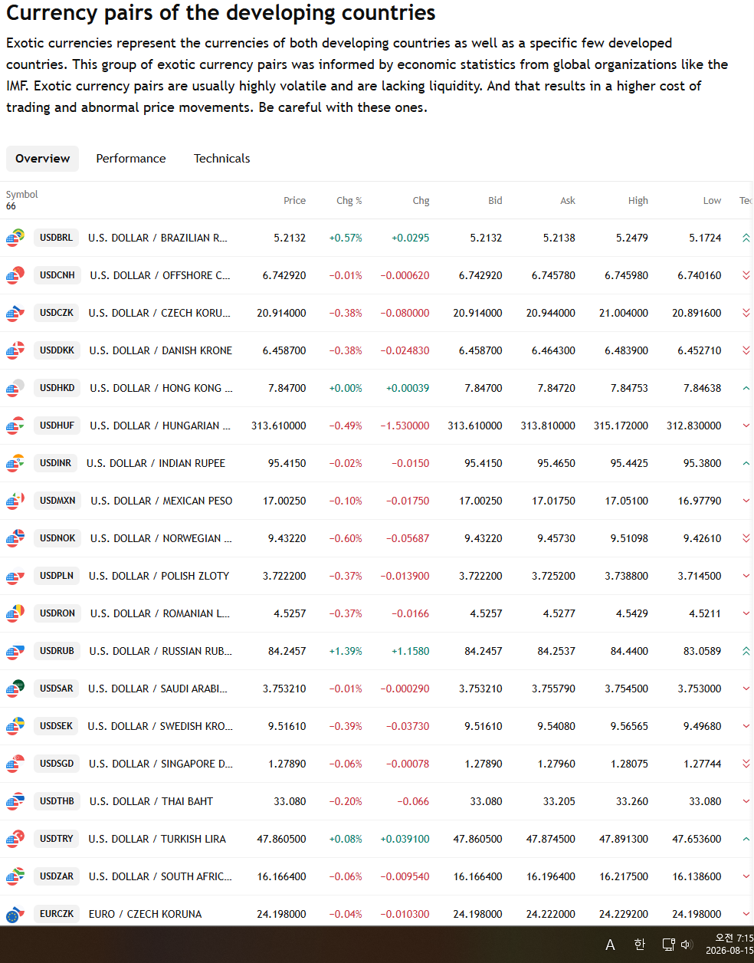Click the USDCZK currency pair flag icon
The image size is (754, 963).
click(15, 313)
